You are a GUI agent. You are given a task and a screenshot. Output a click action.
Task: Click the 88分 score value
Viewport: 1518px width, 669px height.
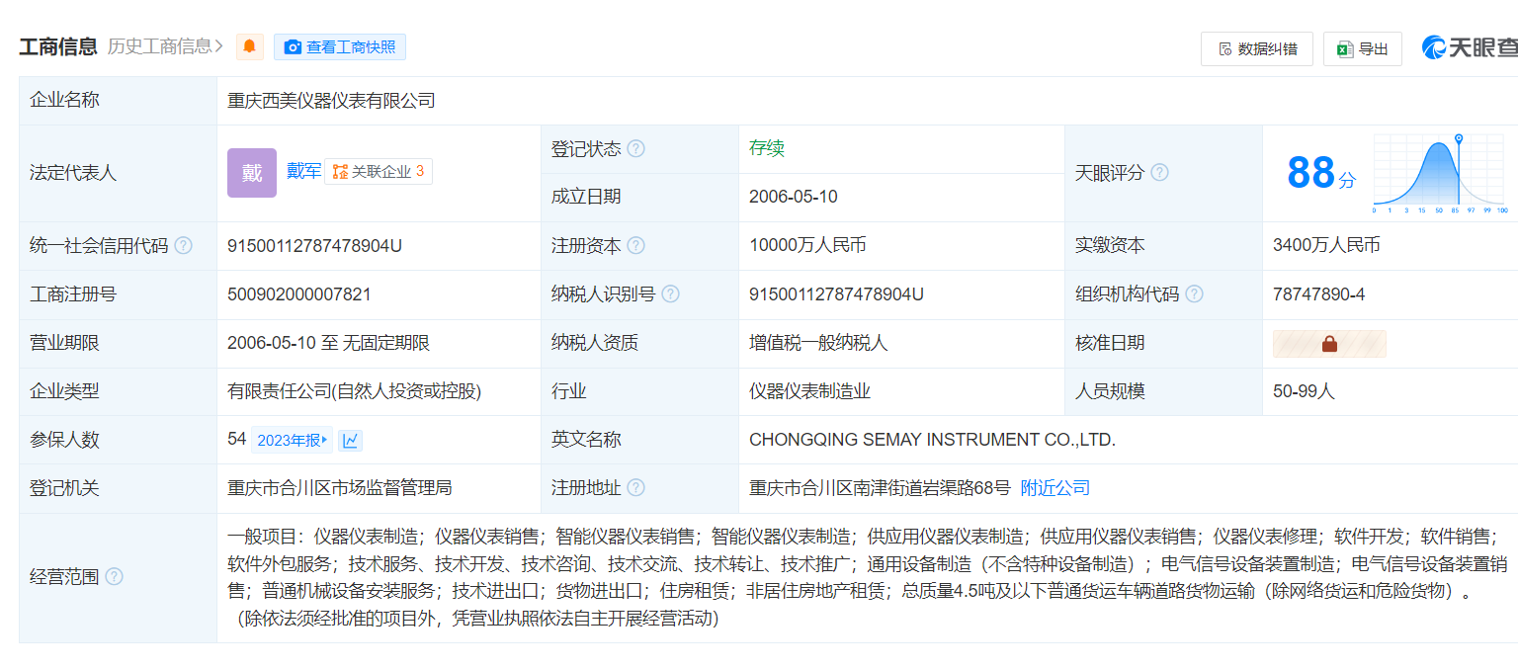[x=1321, y=173]
